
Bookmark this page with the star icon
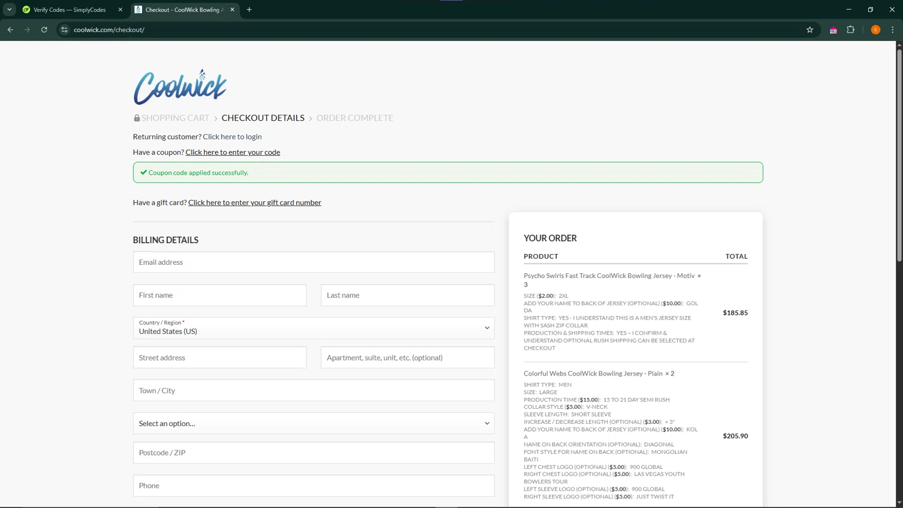pos(810,29)
